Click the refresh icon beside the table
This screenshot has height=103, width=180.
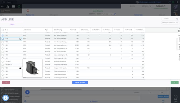(179, 31)
